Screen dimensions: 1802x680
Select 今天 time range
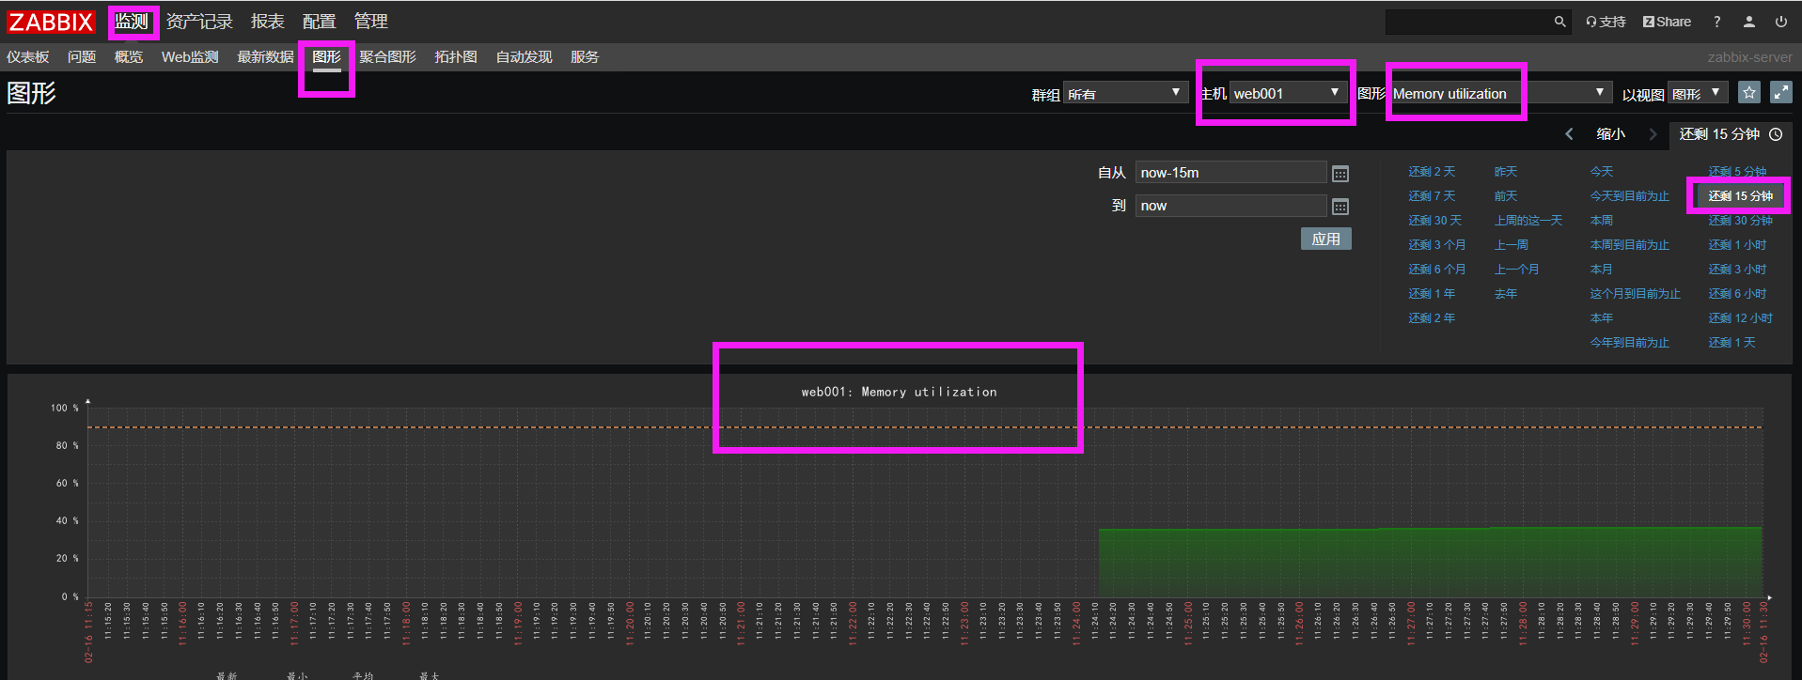point(1602,172)
